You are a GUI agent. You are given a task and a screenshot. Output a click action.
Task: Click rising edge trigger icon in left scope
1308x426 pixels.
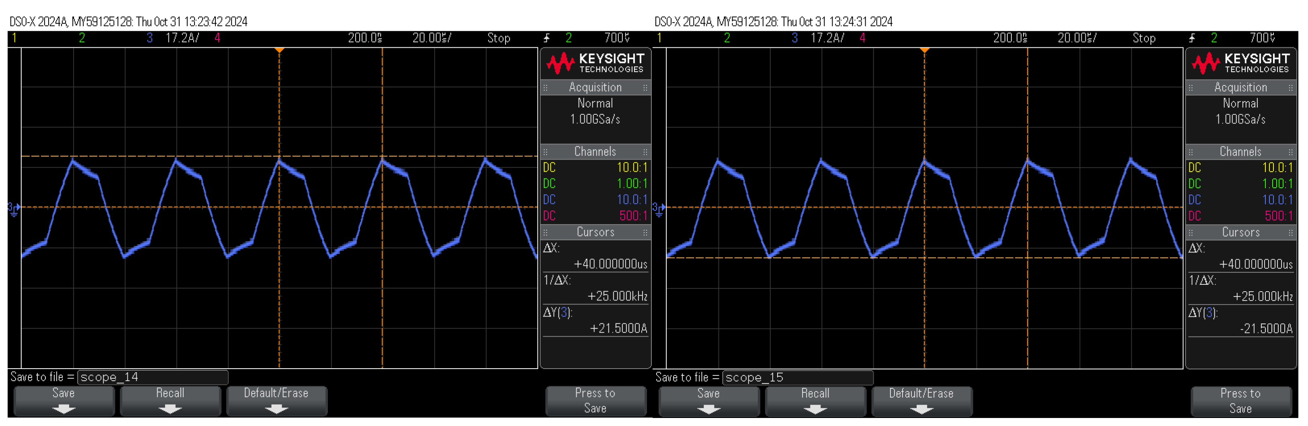[x=547, y=38]
